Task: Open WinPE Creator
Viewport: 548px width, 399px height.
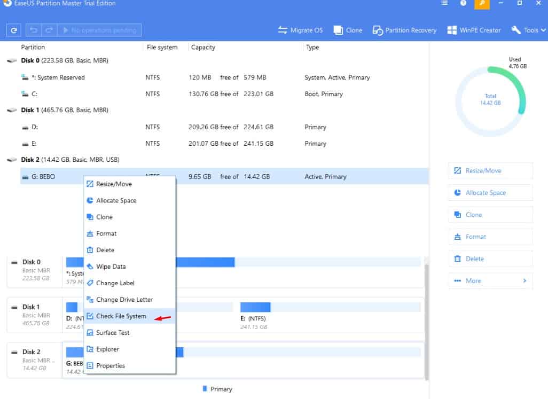Action: tap(474, 30)
